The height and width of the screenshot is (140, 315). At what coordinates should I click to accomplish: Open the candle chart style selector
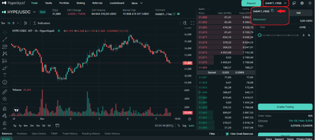(25, 23)
